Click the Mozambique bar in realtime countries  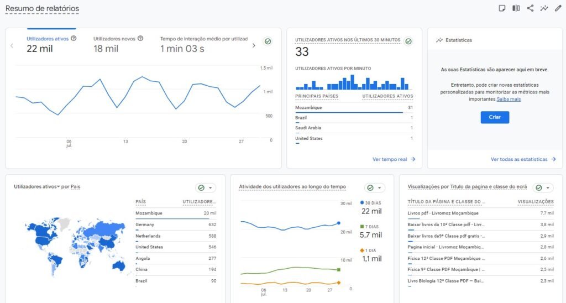pyautogui.click(x=349, y=112)
